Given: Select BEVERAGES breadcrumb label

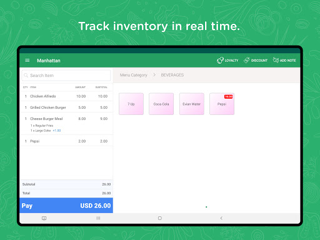Looking at the screenshot, I should pyautogui.click(x=172, y=75).
